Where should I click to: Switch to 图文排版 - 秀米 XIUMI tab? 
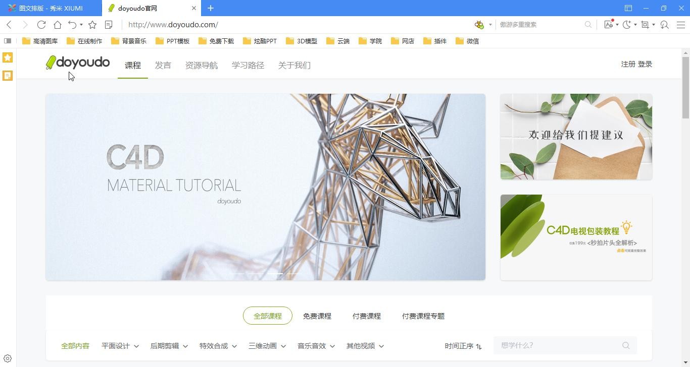point(51,8)
